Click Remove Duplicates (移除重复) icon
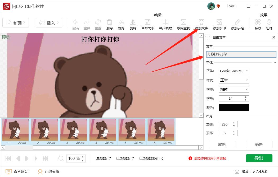The width and height of the screenshot is (278, 177). (x=183, y=22)
